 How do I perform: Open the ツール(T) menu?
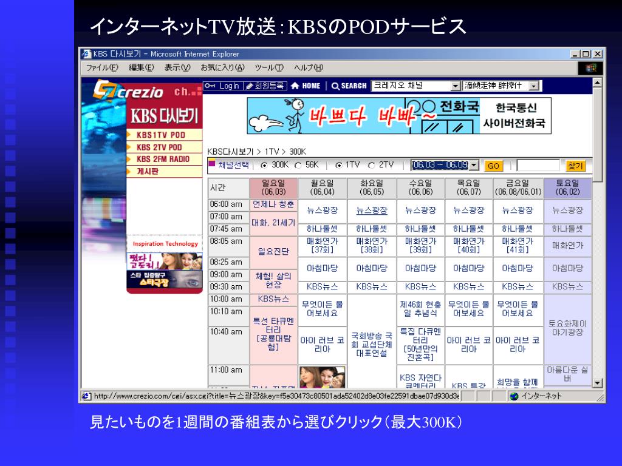point(269,68)
